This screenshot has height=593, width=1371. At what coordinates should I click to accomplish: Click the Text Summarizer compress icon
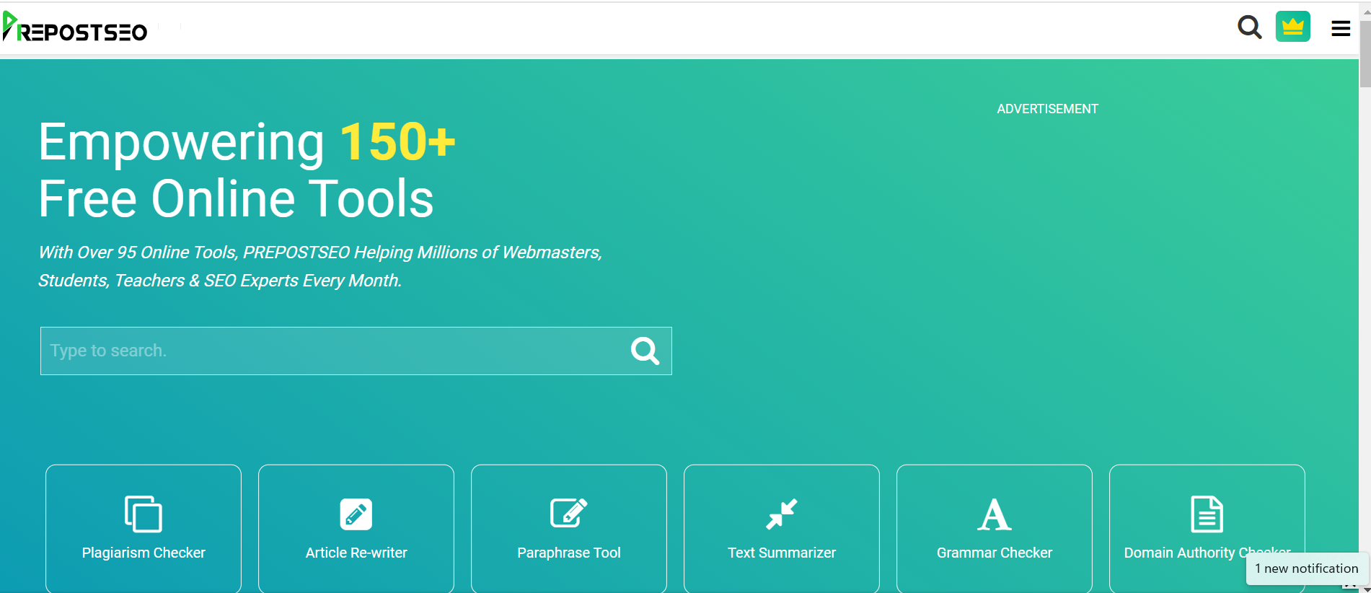(782, 514)
